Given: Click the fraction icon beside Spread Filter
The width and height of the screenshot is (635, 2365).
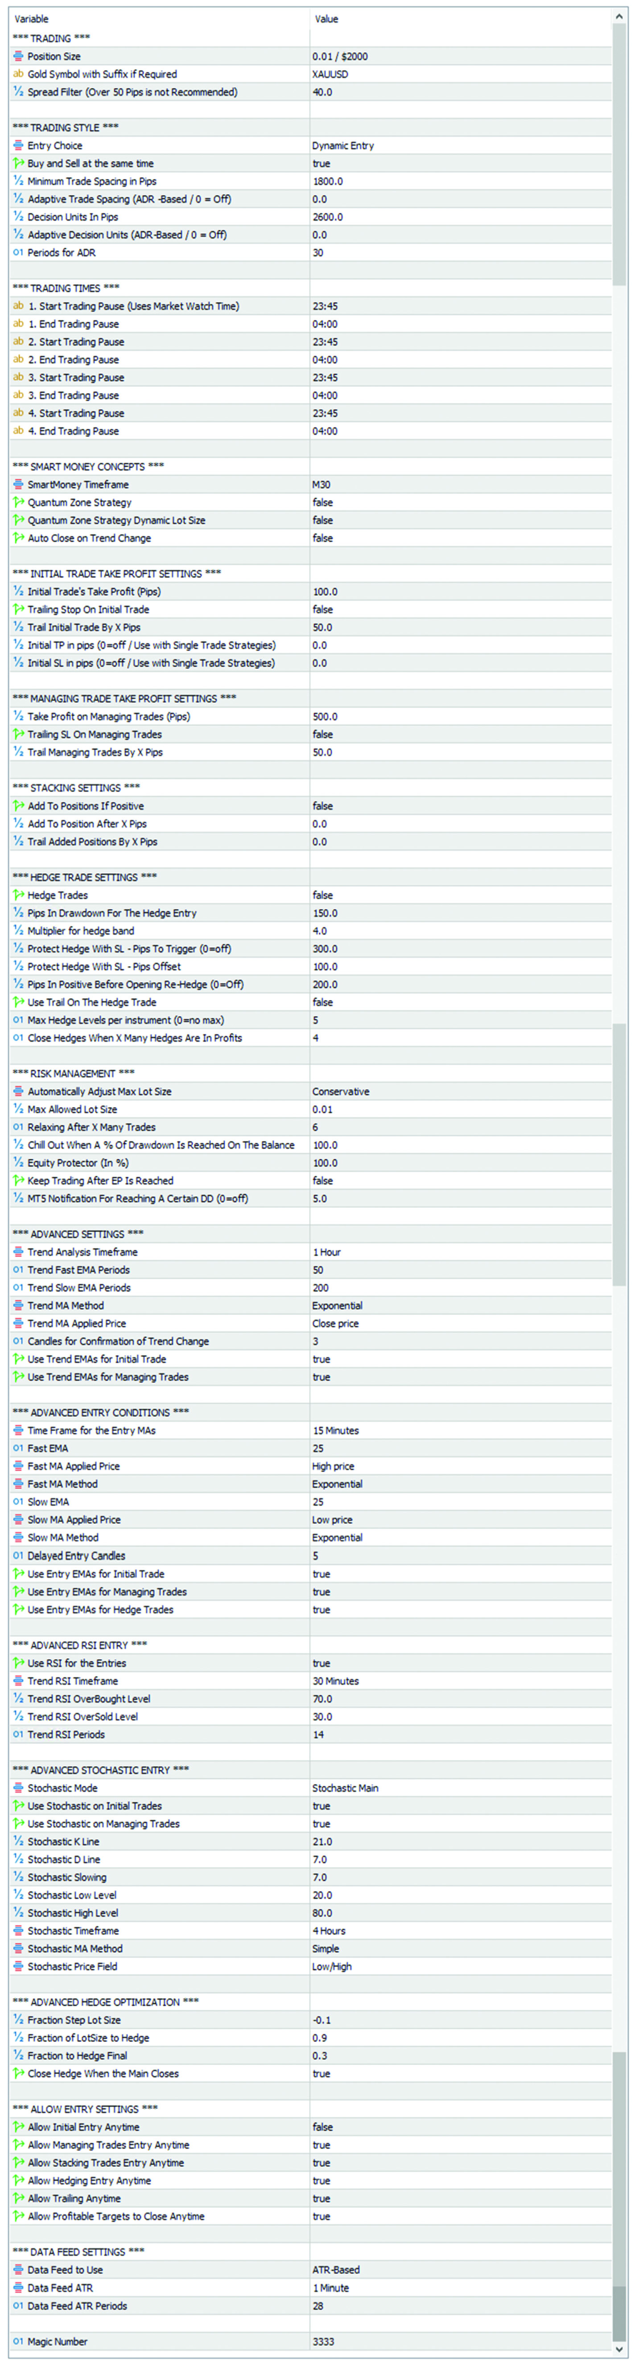Looking at the screenshot, I should 18,92.
